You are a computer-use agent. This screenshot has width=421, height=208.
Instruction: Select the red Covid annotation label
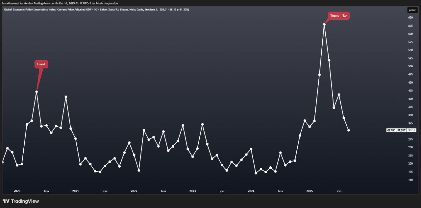[41, 64]
